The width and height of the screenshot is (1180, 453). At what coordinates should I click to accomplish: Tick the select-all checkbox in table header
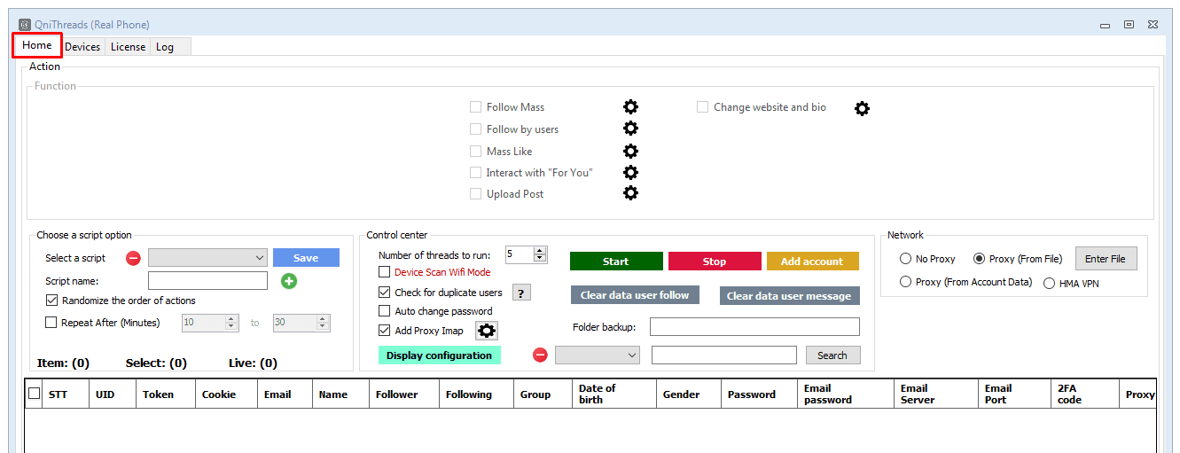[x=35, y=394]
